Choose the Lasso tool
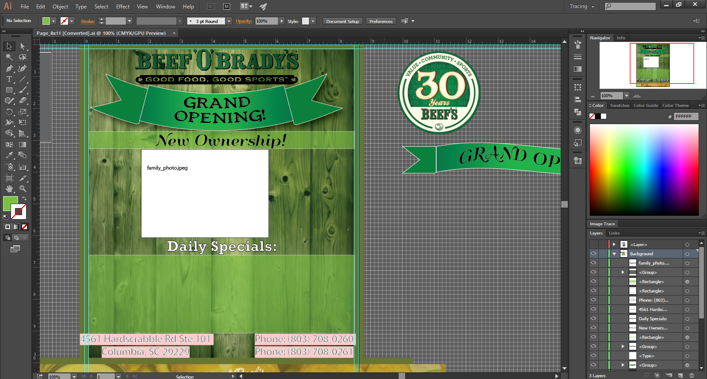Image resolution: width=707 pixels, height=379 pixels. coord(23,57)
